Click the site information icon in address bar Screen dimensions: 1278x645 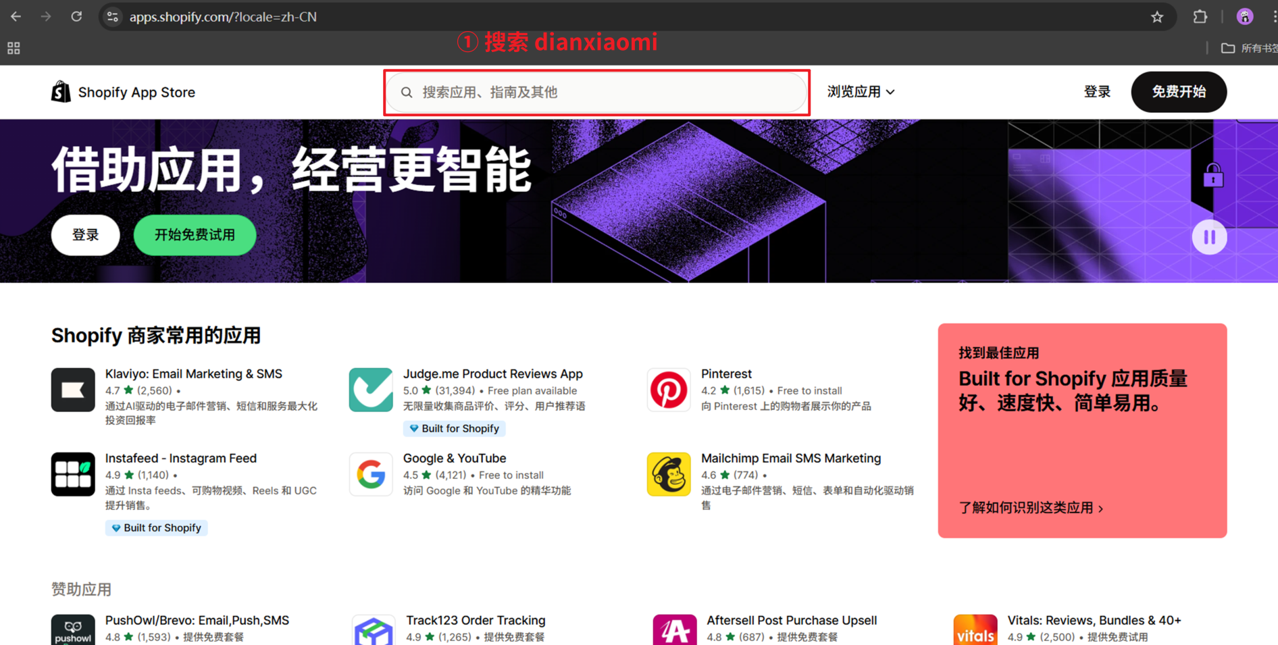(113, 17)
